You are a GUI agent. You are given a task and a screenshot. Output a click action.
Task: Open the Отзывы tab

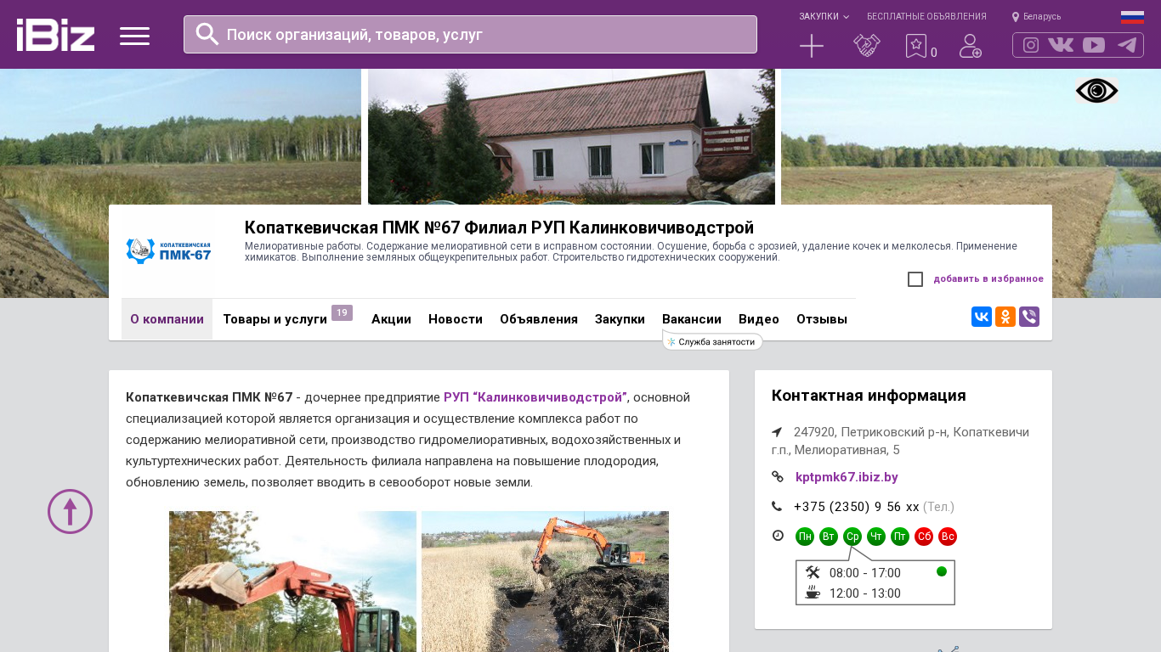[822, 319]
